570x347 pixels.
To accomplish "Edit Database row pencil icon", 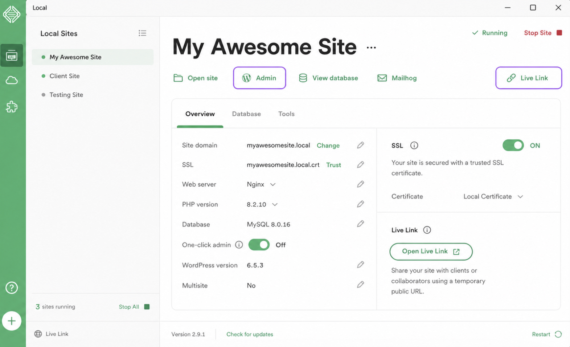I will (x=360, y=224).
